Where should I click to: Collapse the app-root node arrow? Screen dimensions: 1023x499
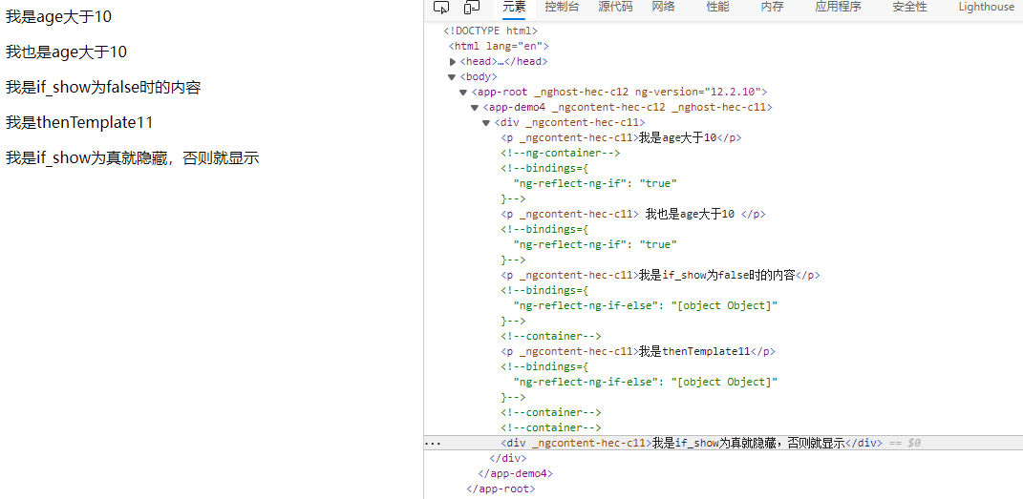pyautogui.click(x=463, y=93)
